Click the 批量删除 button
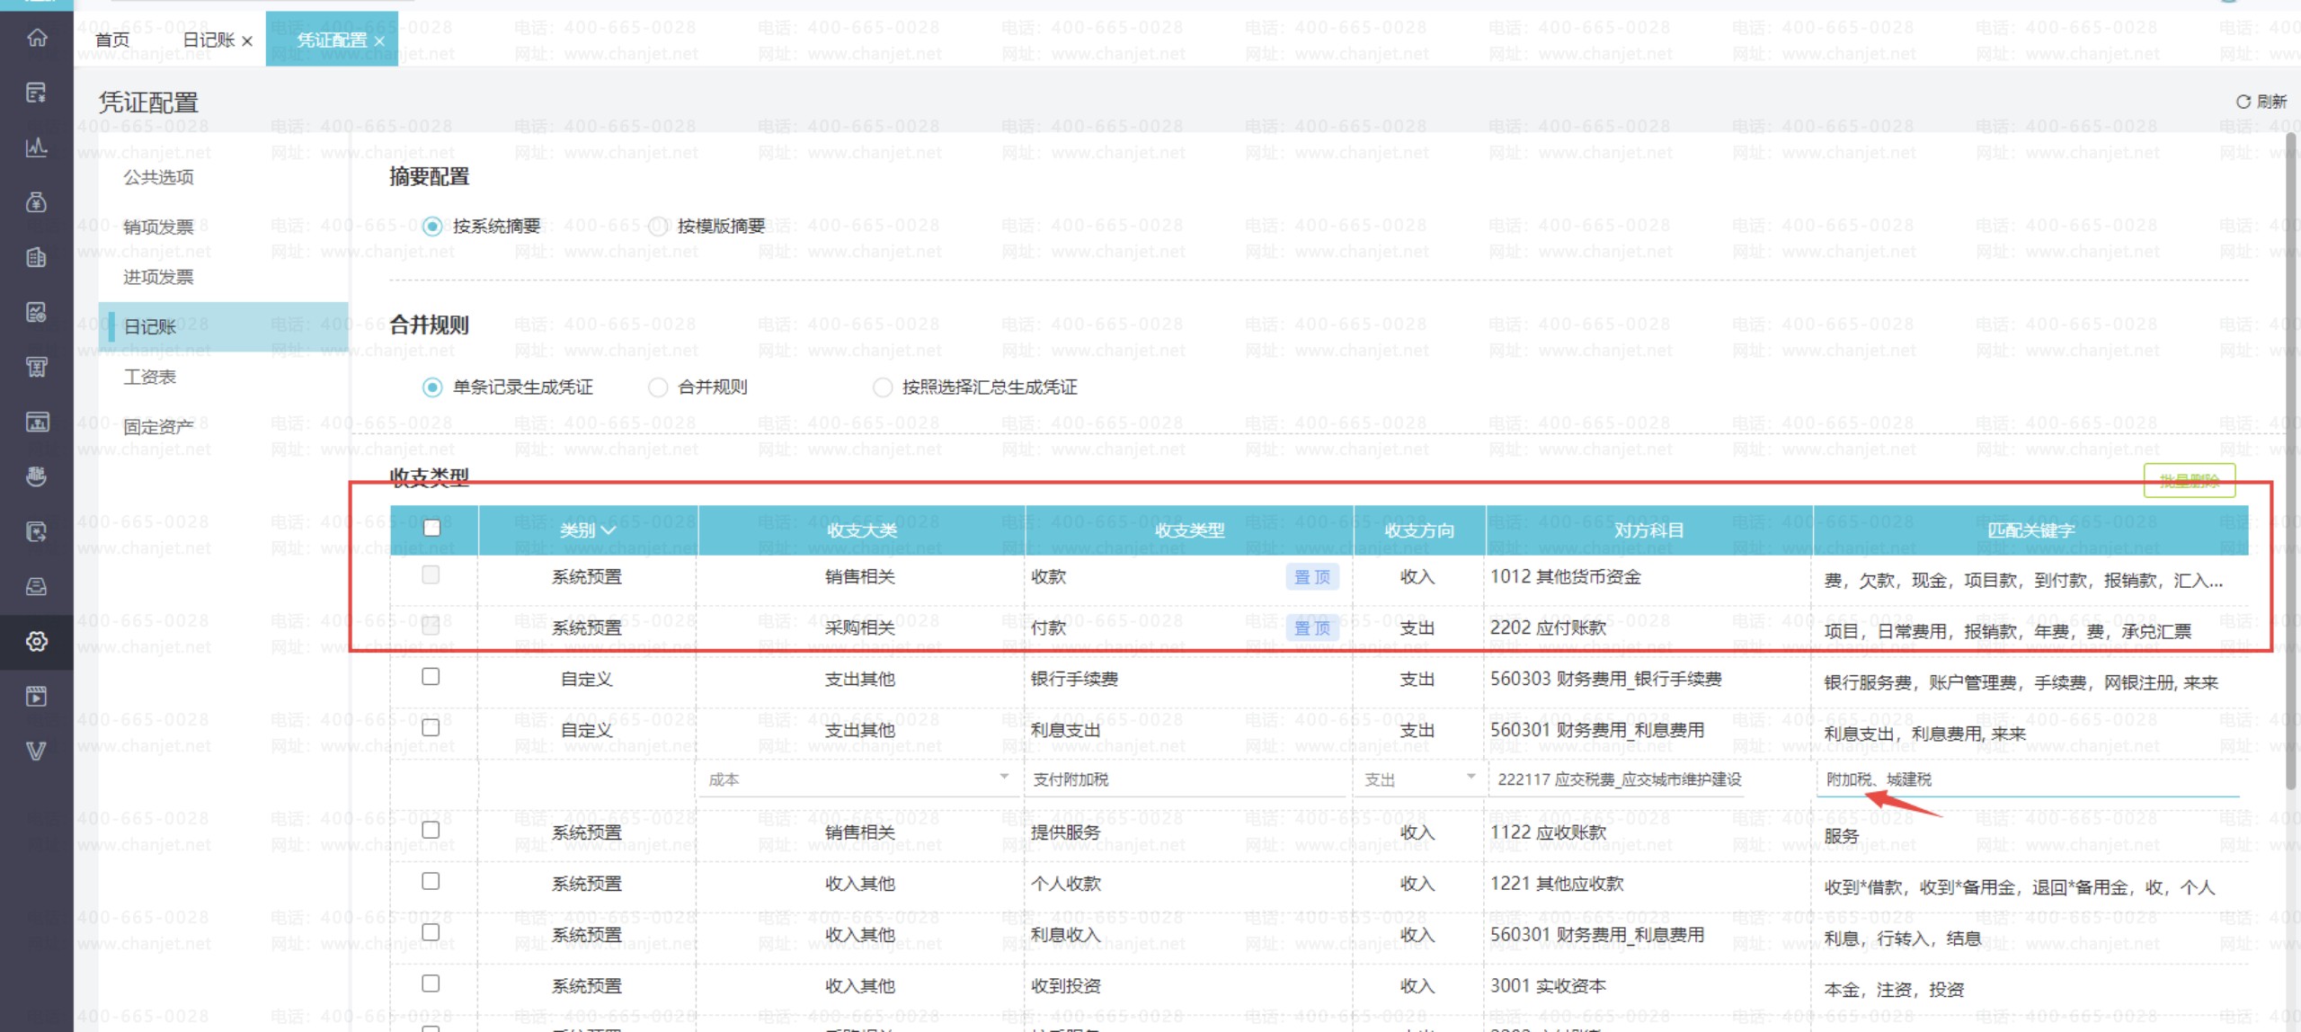This screenshot has width=2301, height=1032. point(2189,481)
